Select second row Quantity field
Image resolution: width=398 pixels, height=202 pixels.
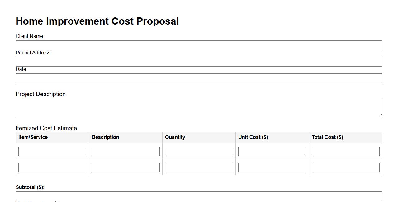point(199,168)
